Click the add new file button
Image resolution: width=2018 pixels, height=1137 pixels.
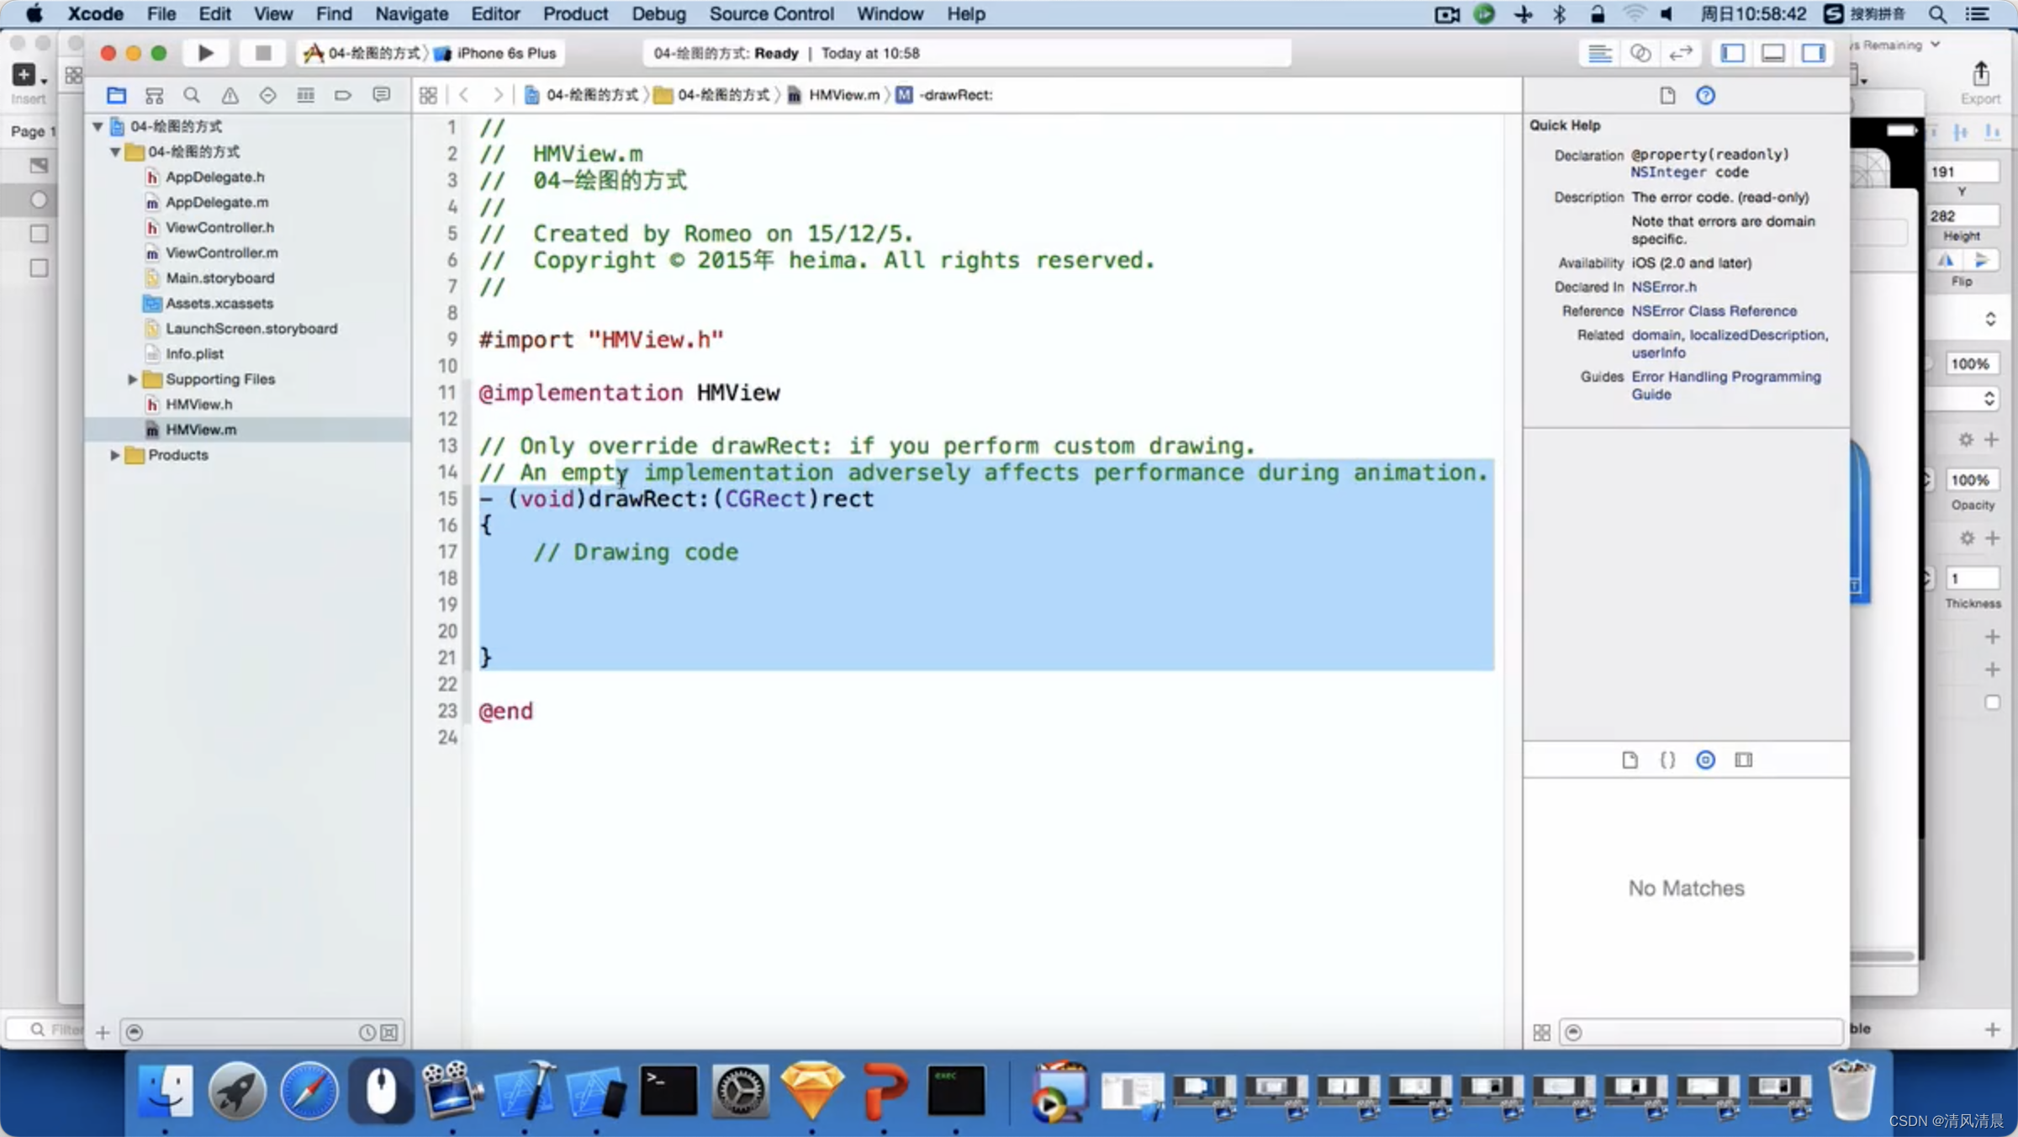101,1032
